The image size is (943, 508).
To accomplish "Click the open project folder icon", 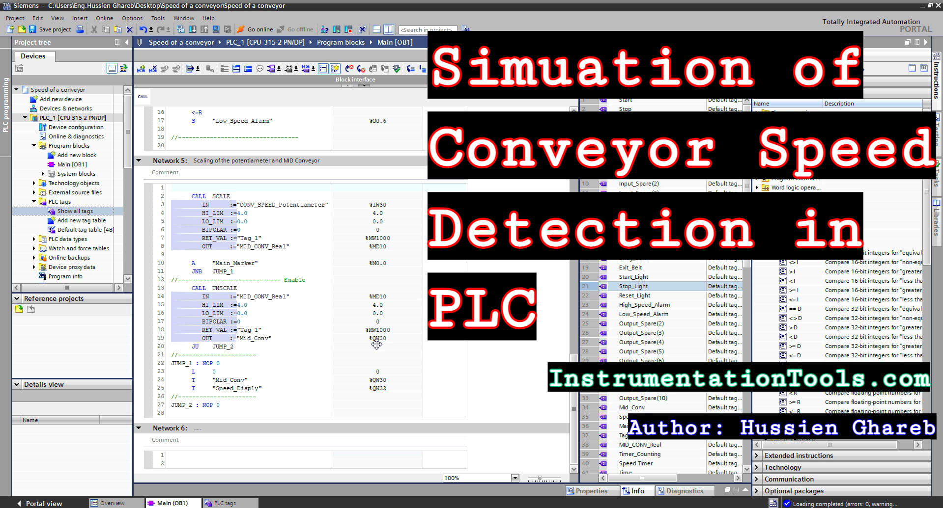I will [x=21, y=29].
